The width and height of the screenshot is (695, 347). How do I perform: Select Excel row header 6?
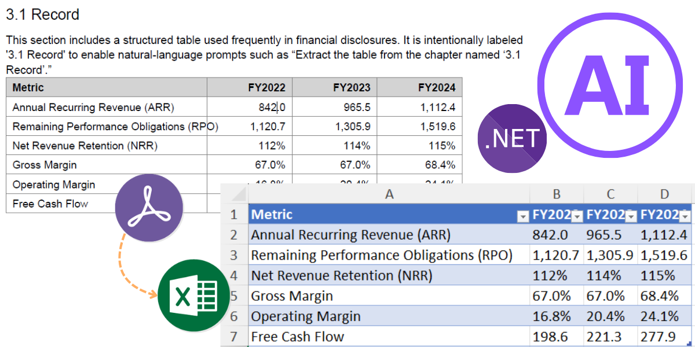pos(234,316)
